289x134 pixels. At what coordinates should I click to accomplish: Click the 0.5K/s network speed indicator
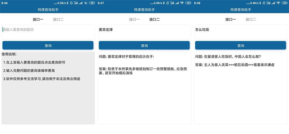[62, 3]
